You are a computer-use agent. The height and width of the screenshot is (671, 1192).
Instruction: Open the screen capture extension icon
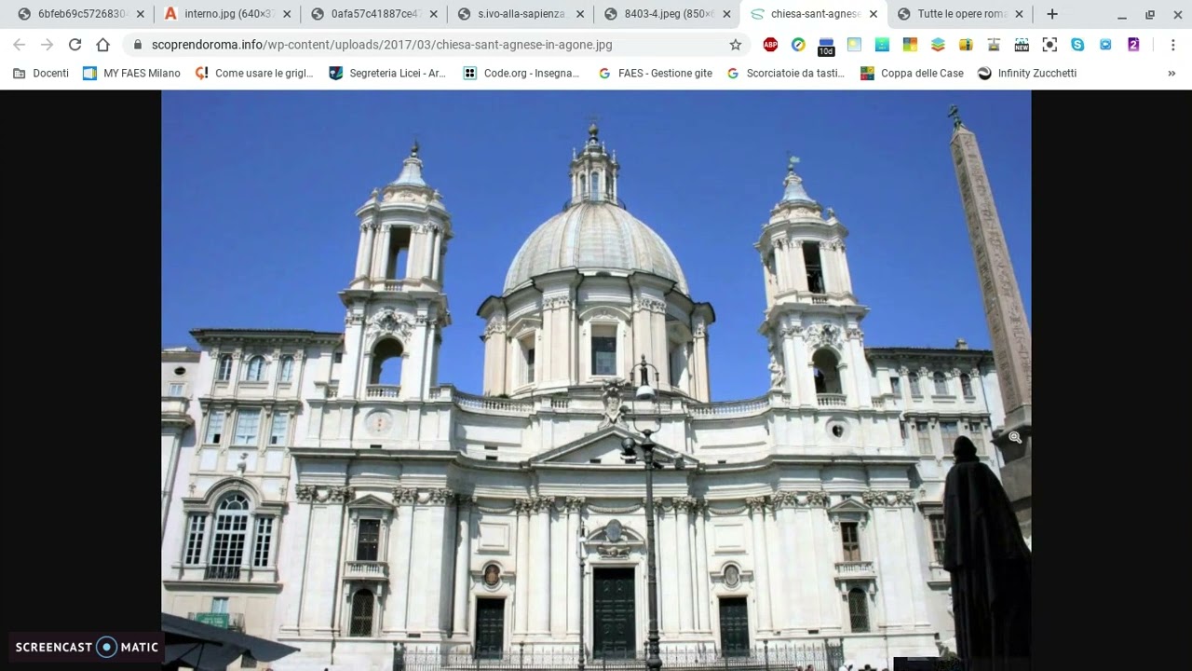(x=1050, y=45)
